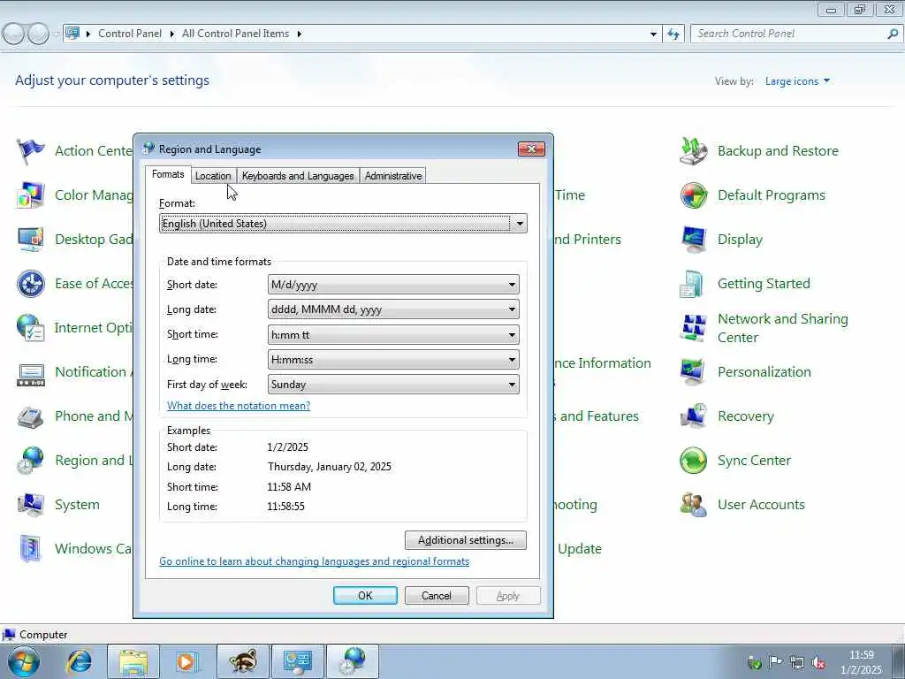
Task: Open Phone and Modem icon
Action: 31,416
